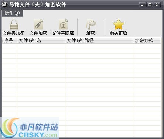Sort by 文件(夹)名 column header
Viewport: 164px width, 139px height.
click(x=41, y=41)
